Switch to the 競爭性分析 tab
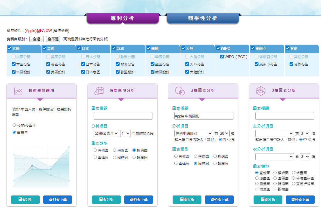The image size is (321, 209). coord(203,18)
